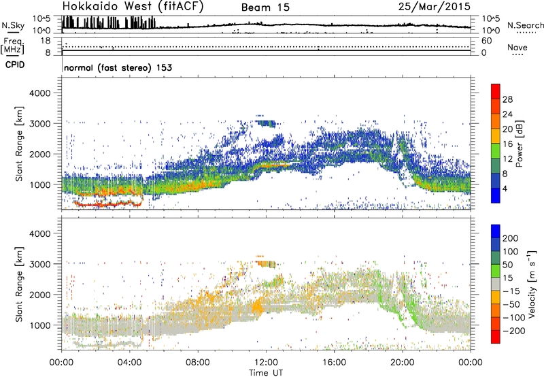Viewport: 544px width, 377px height.
Task: Click the "Power [dB]" colorbar title
Action: pos(519,144)
